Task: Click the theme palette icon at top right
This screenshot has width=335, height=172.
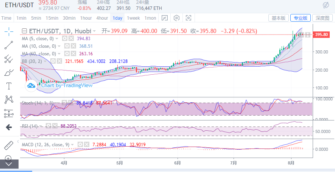Action: 326,5
